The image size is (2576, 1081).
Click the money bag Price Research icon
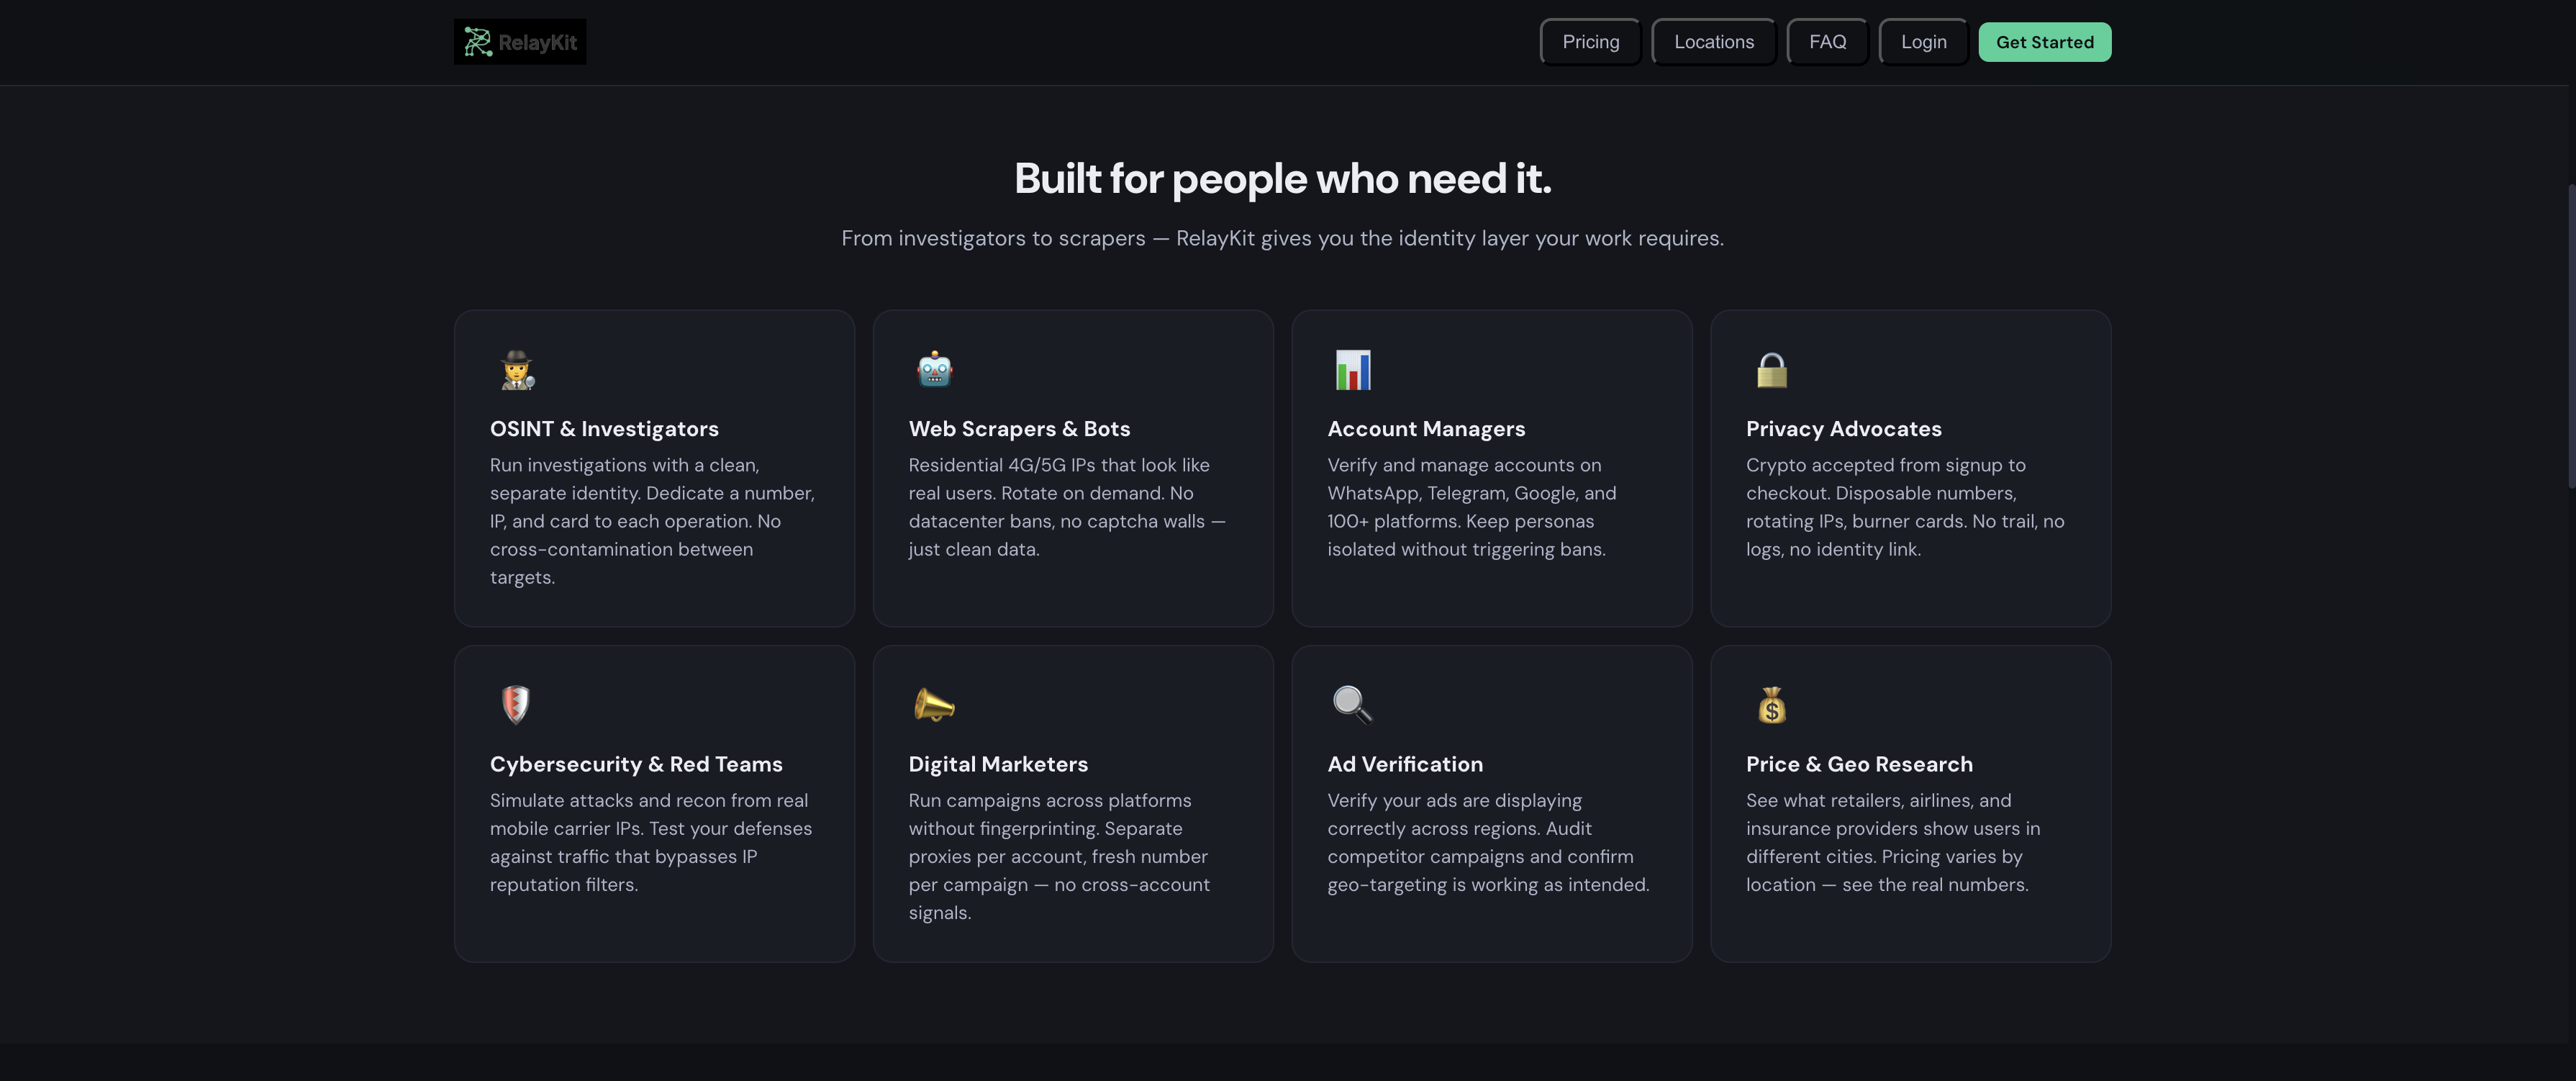[1771, 705]
